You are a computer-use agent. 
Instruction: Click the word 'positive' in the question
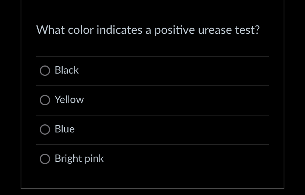(x=175, y=30)
